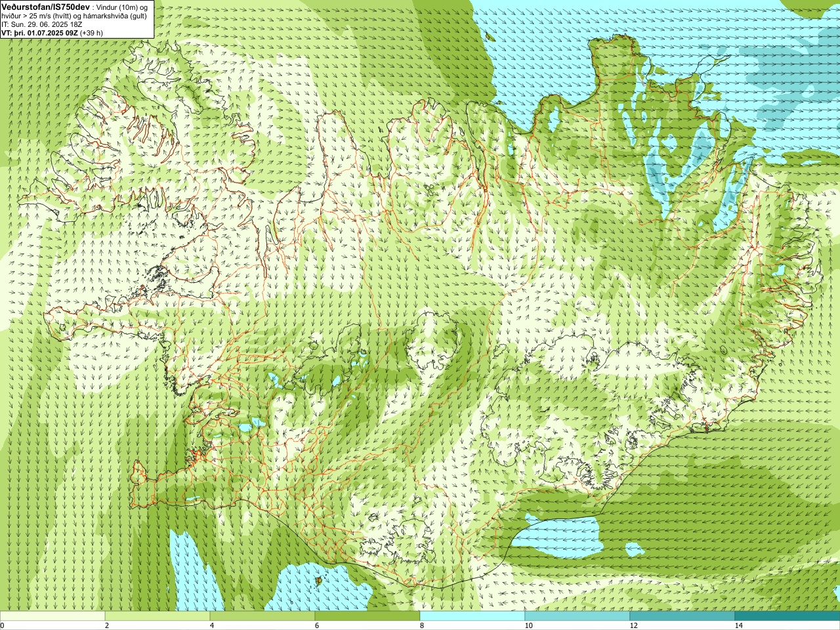Image resolution: width=840 pixels, height=630 pixels.
Task: Select the 4–6 m/s green scale segment
Action: click(x=262, y=616)
